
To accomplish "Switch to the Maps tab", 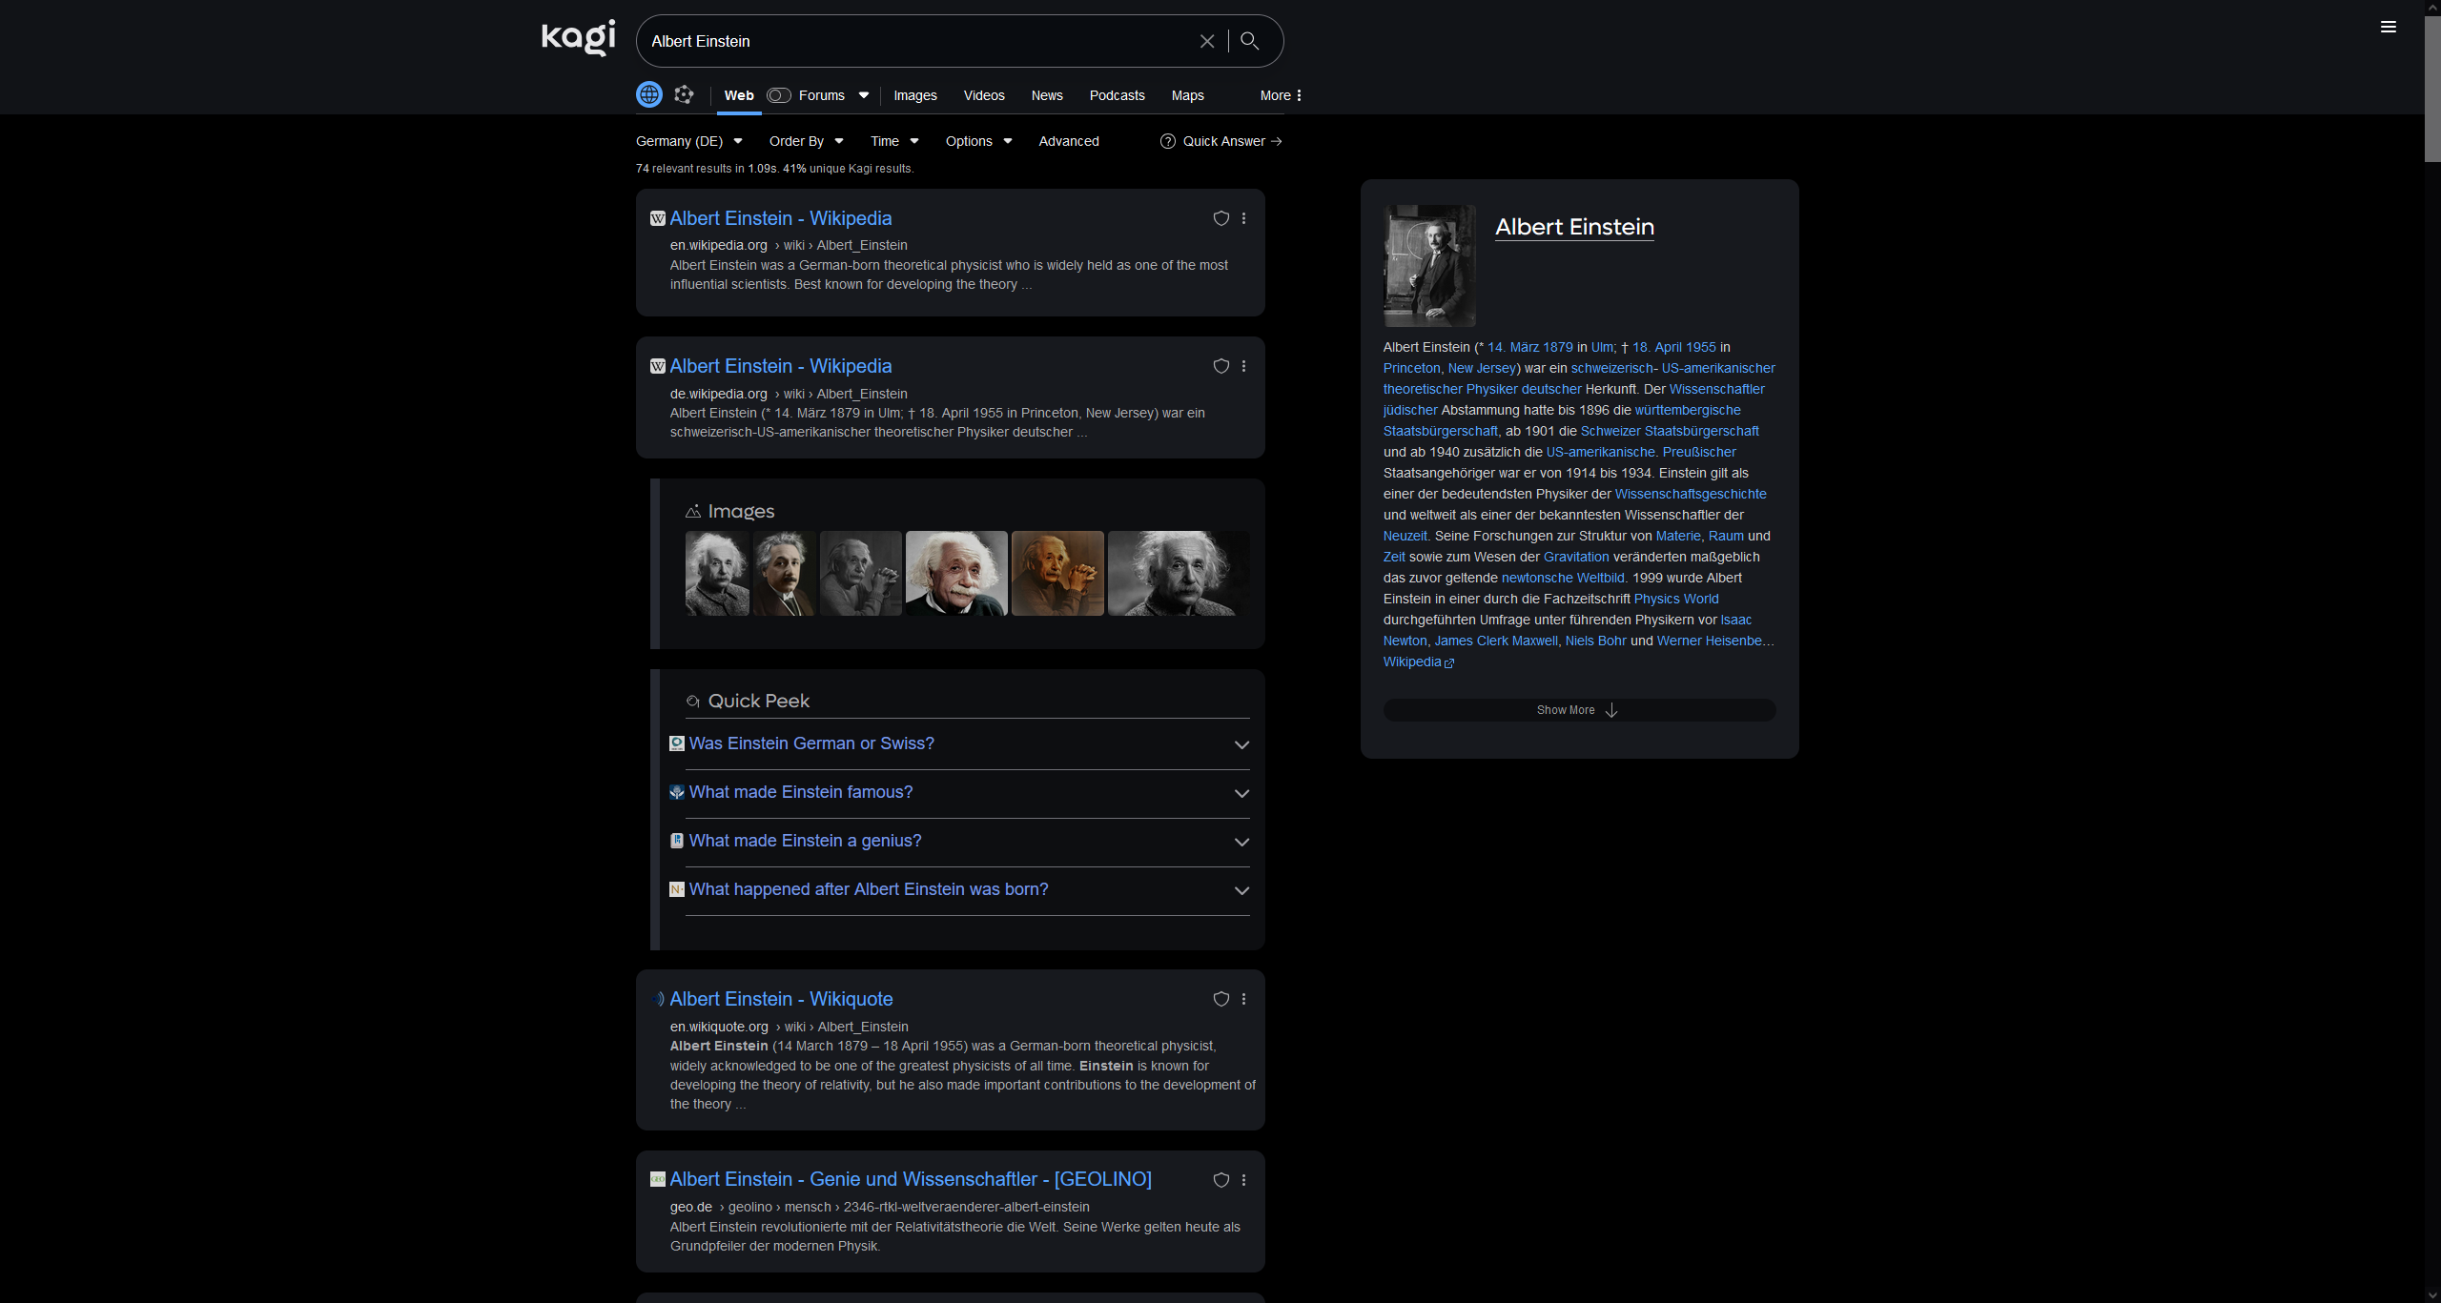I will (x=1188, y=95).
